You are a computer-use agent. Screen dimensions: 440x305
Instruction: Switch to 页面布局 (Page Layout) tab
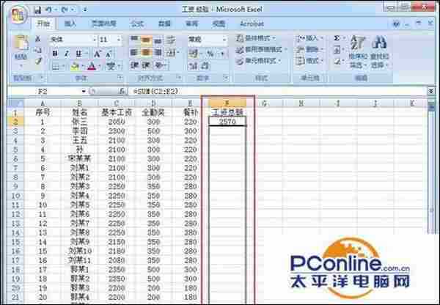pos(104,24)
